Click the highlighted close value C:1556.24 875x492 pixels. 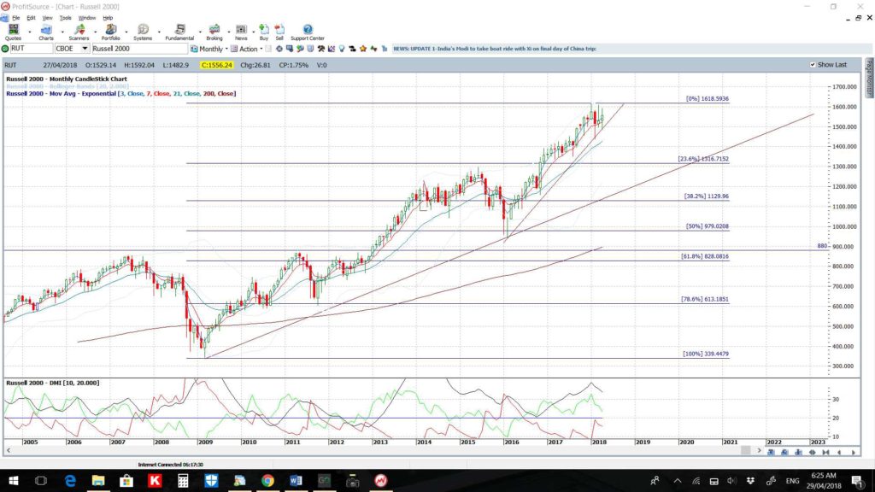pos(216,65)
